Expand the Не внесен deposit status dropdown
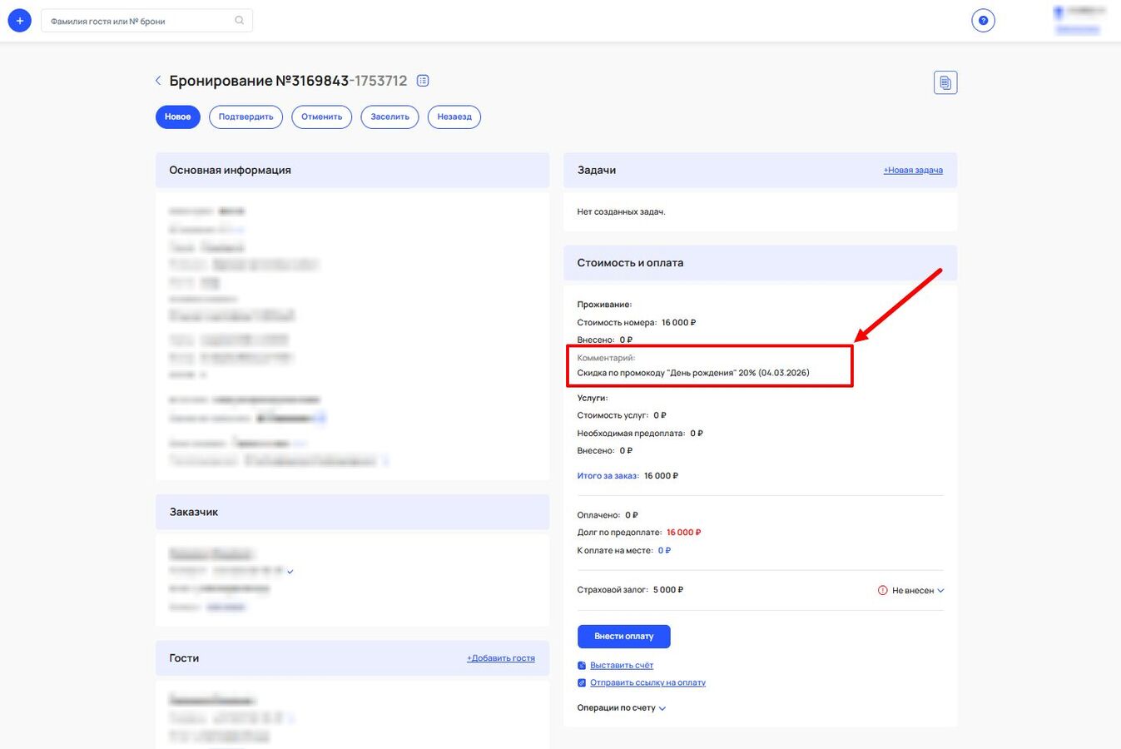 [940, 591]
